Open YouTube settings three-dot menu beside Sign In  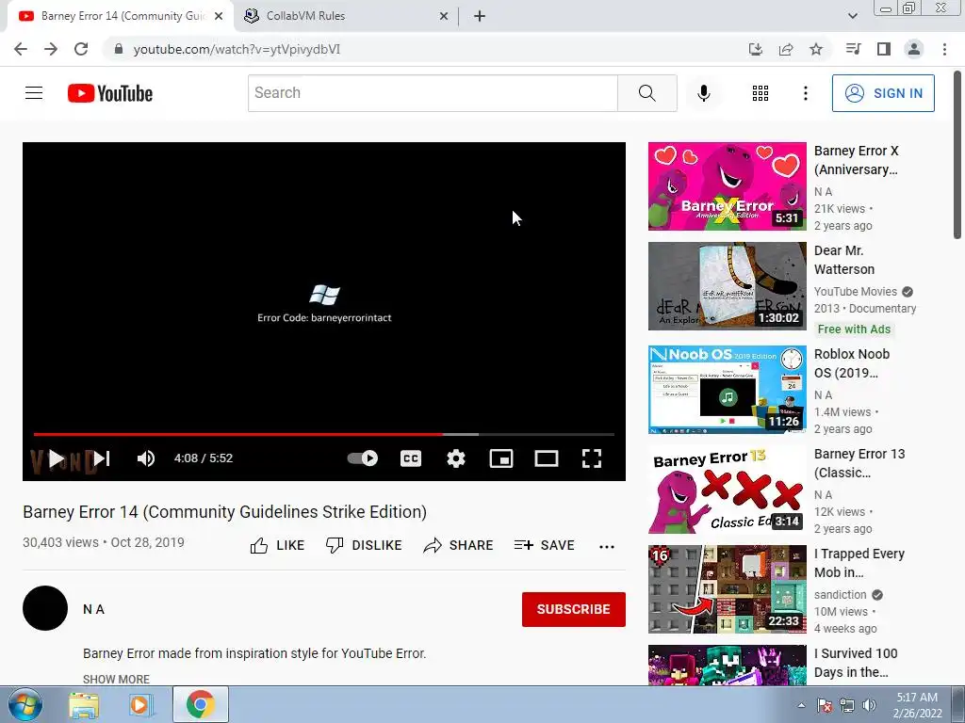pos(805,93)
